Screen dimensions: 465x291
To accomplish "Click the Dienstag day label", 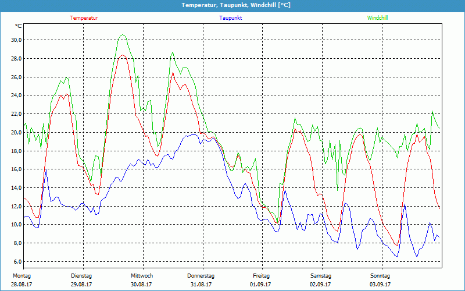I will 81,276.
